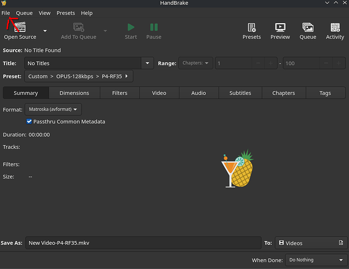Increase the end chapter value

[x=339, y=63]
